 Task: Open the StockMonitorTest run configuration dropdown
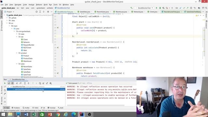click(144, 8)
